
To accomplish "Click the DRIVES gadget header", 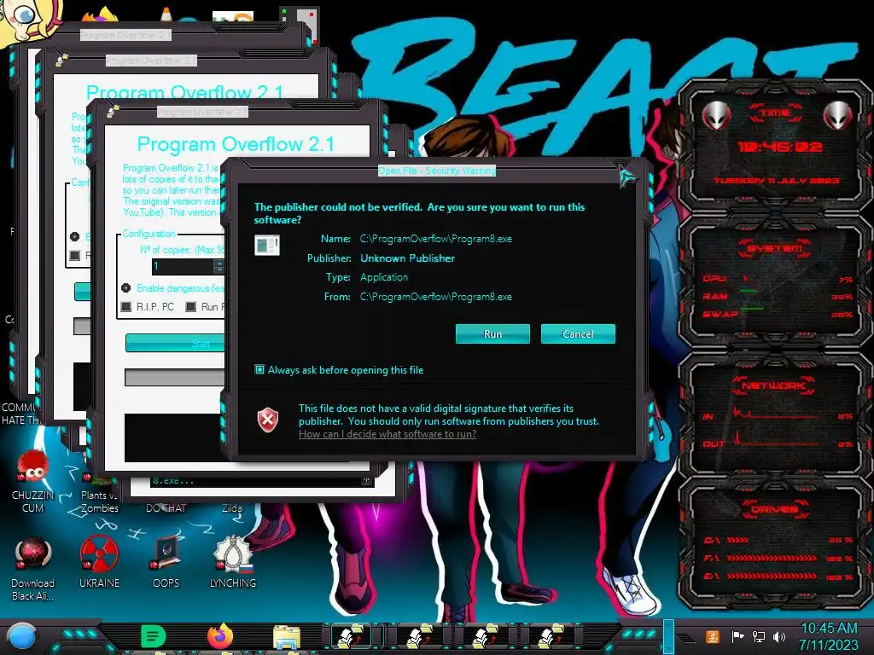I will pyautogui.click(x=775, y=509).
